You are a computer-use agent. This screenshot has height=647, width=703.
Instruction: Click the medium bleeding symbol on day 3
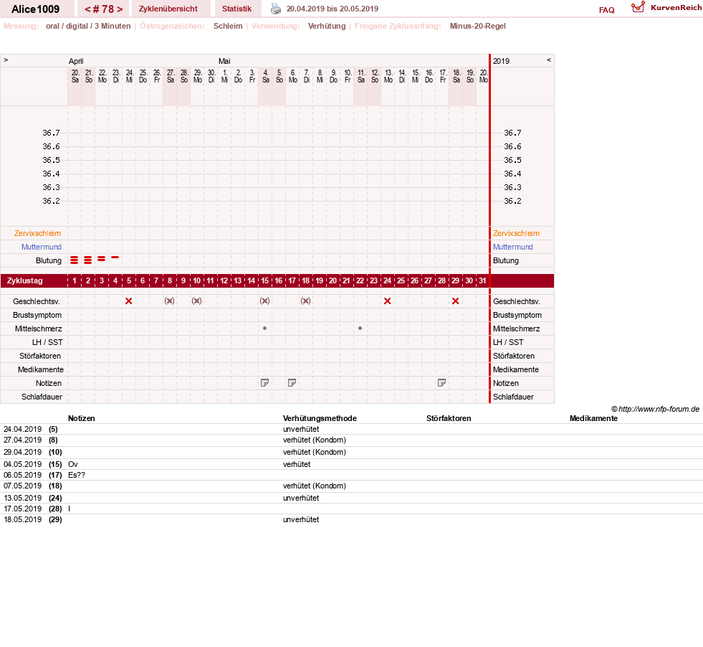point(101,259)
